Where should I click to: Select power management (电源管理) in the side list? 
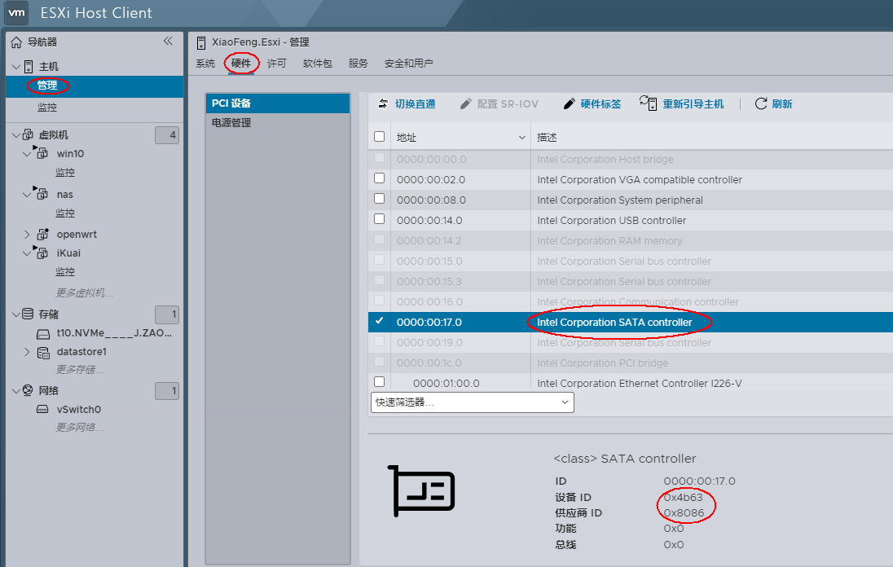[x=231, y=123]
